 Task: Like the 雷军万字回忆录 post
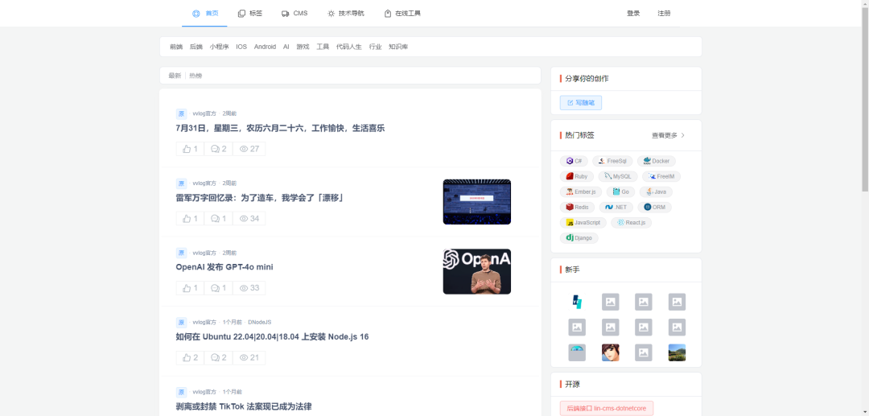190,218
